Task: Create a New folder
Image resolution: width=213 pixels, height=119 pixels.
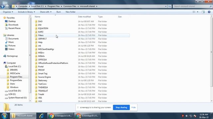Action: pyautogui.click(x=71, y=12)
